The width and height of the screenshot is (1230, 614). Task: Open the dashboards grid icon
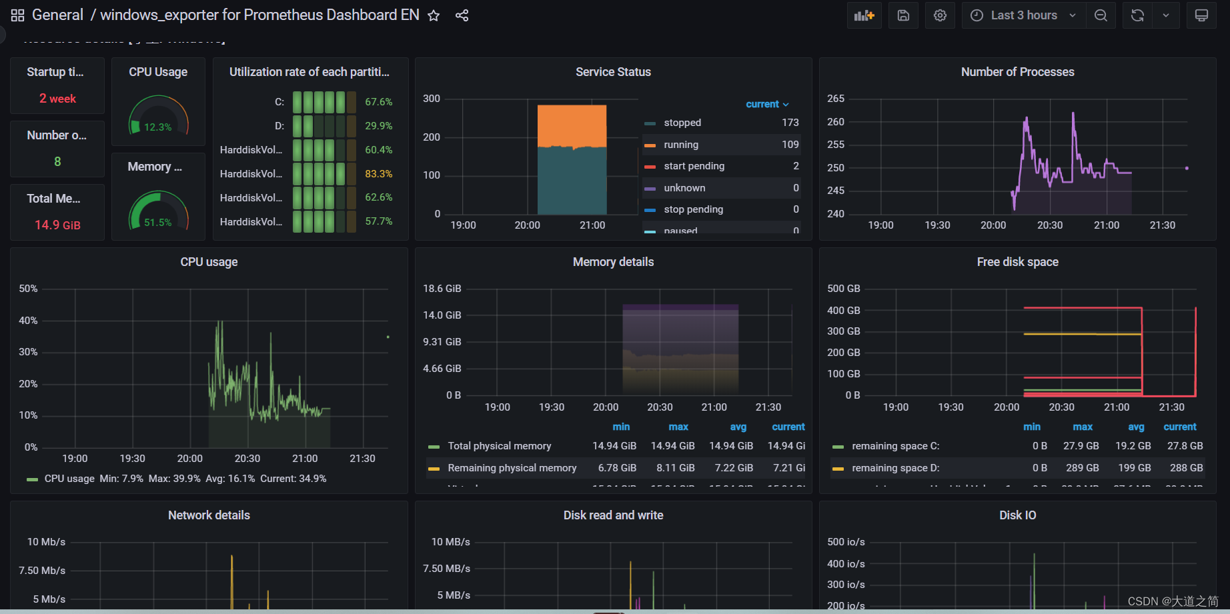[17, 15]
